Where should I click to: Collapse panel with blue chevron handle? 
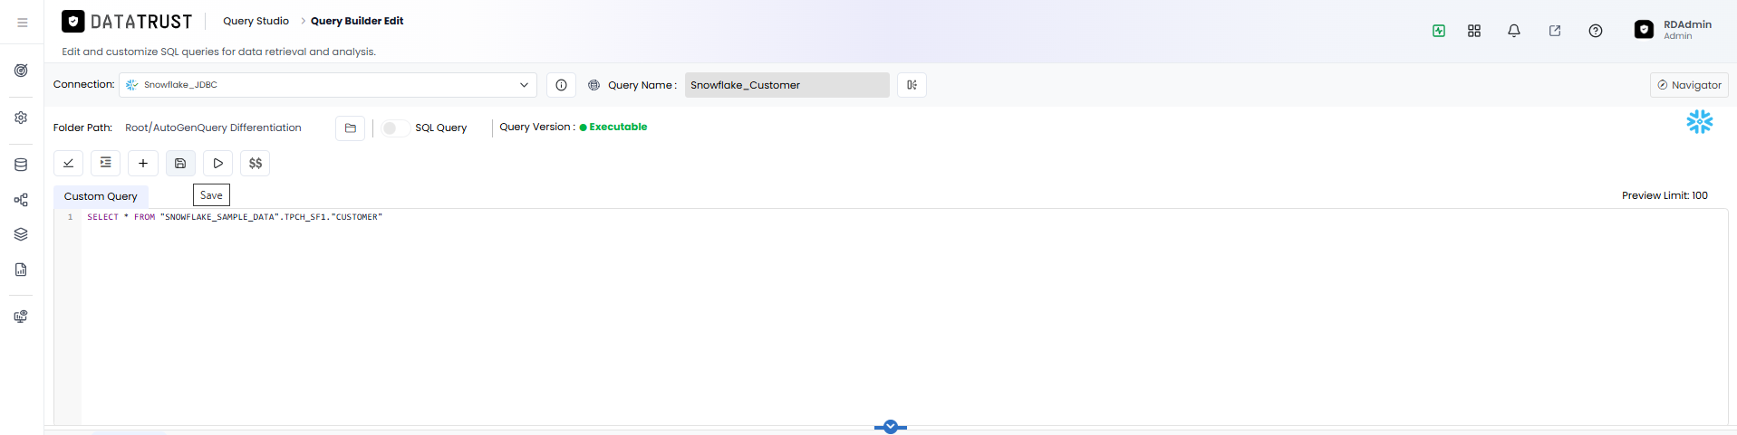coord(891,427)
